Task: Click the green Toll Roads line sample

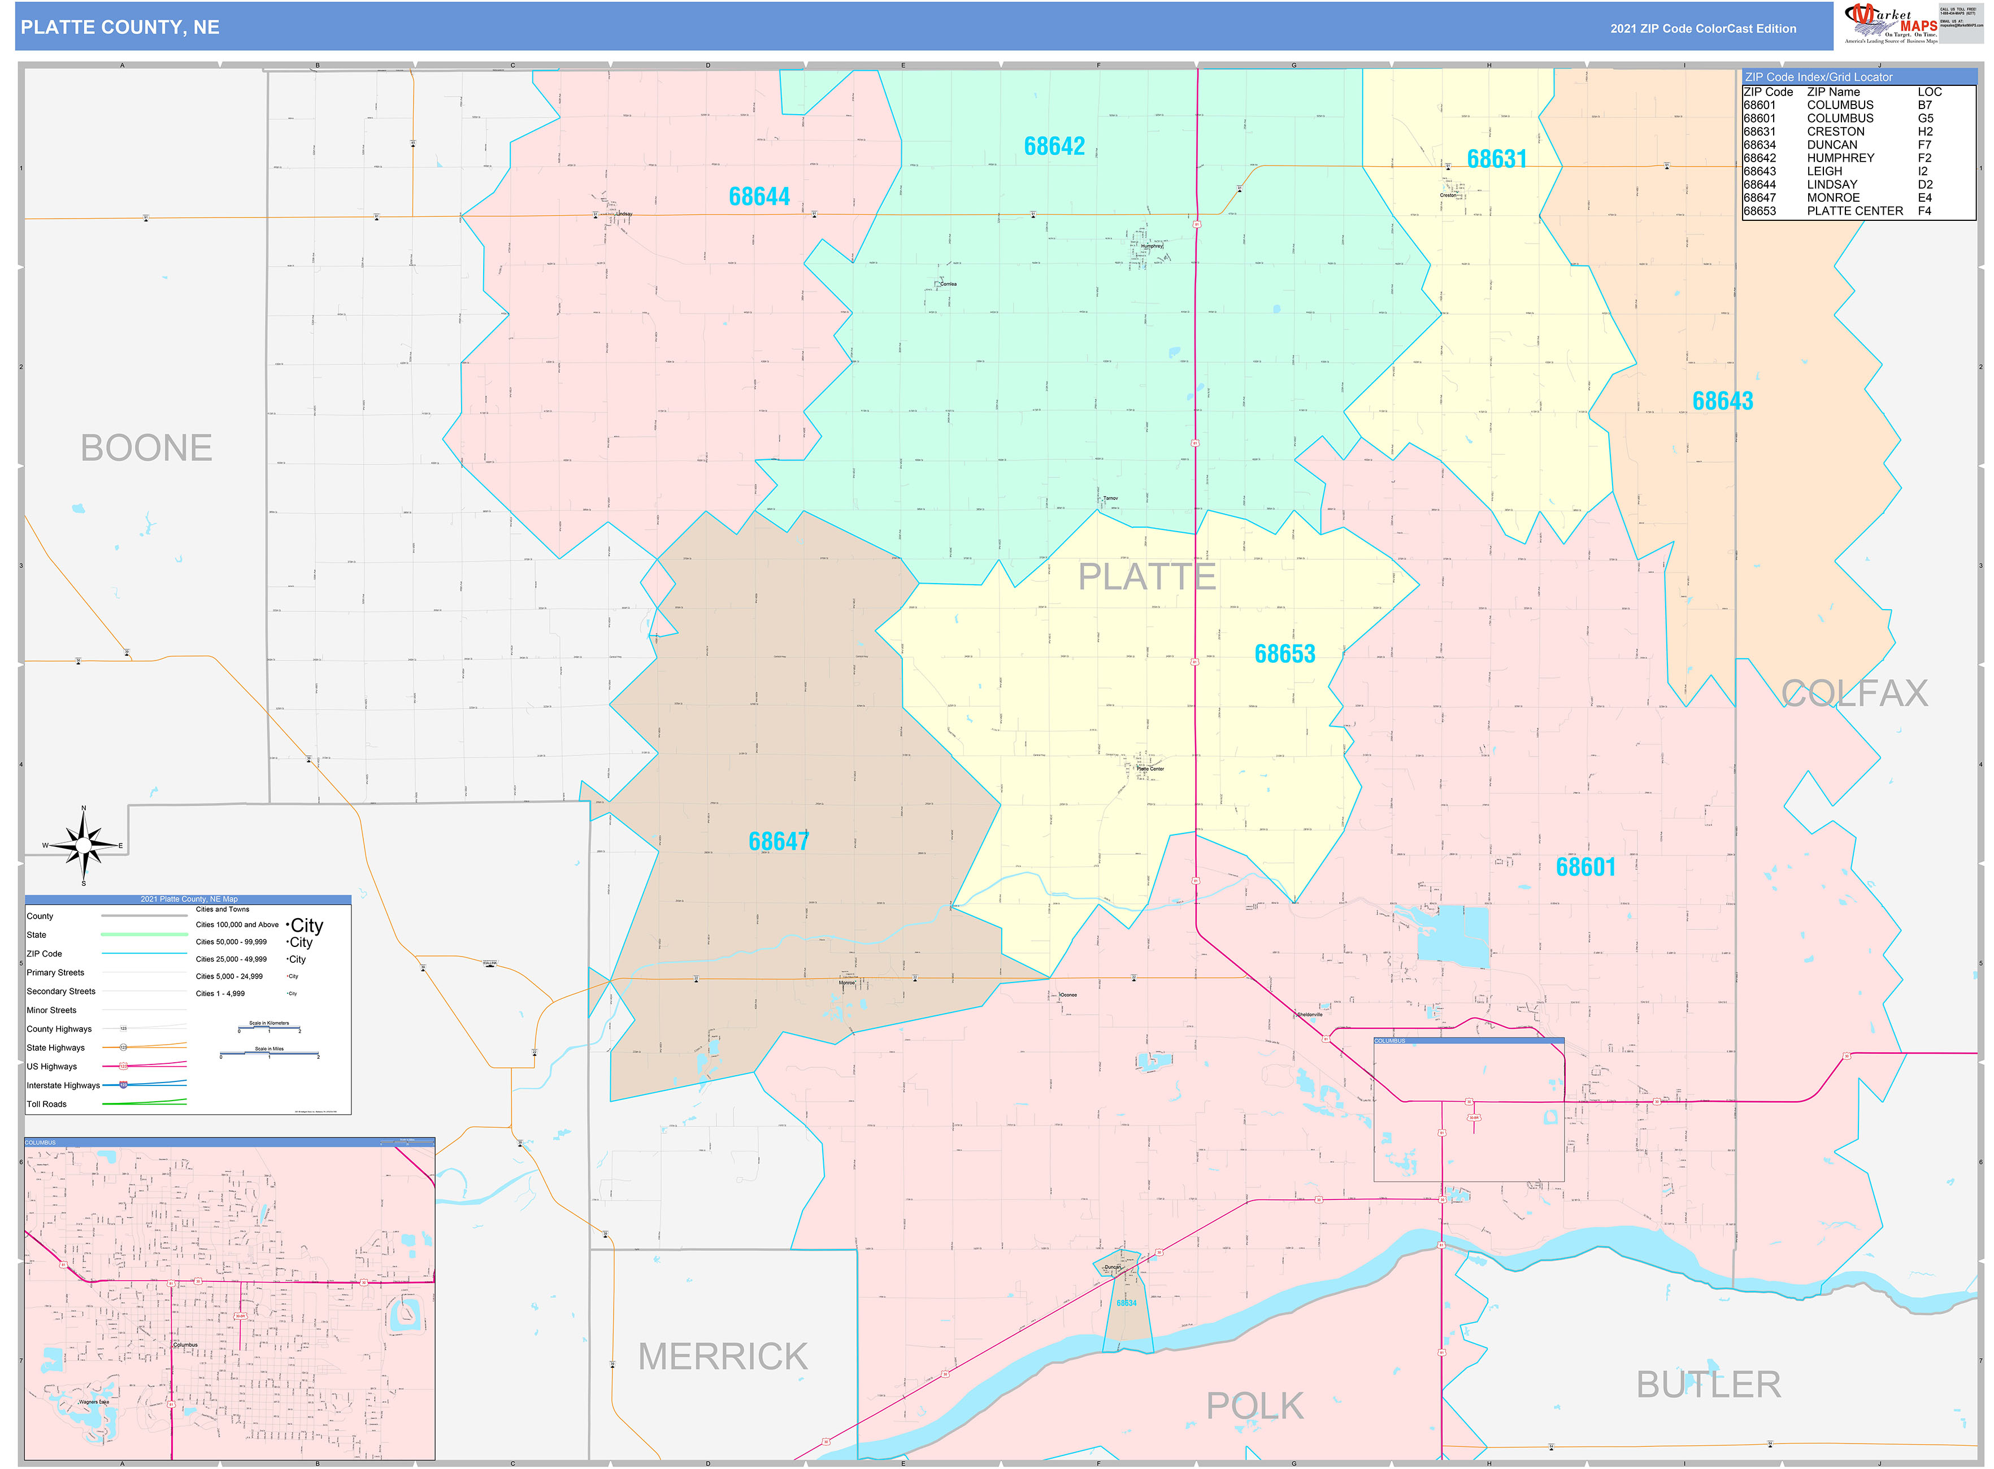Action: pos(144,1103)
